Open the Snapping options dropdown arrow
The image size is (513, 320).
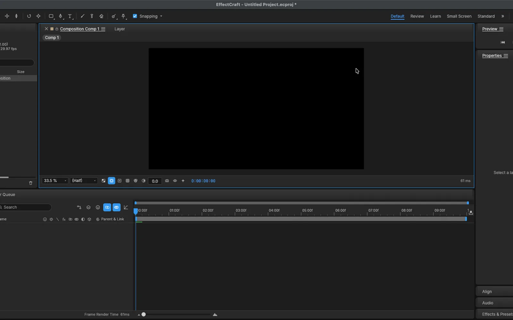click(161, 16)
